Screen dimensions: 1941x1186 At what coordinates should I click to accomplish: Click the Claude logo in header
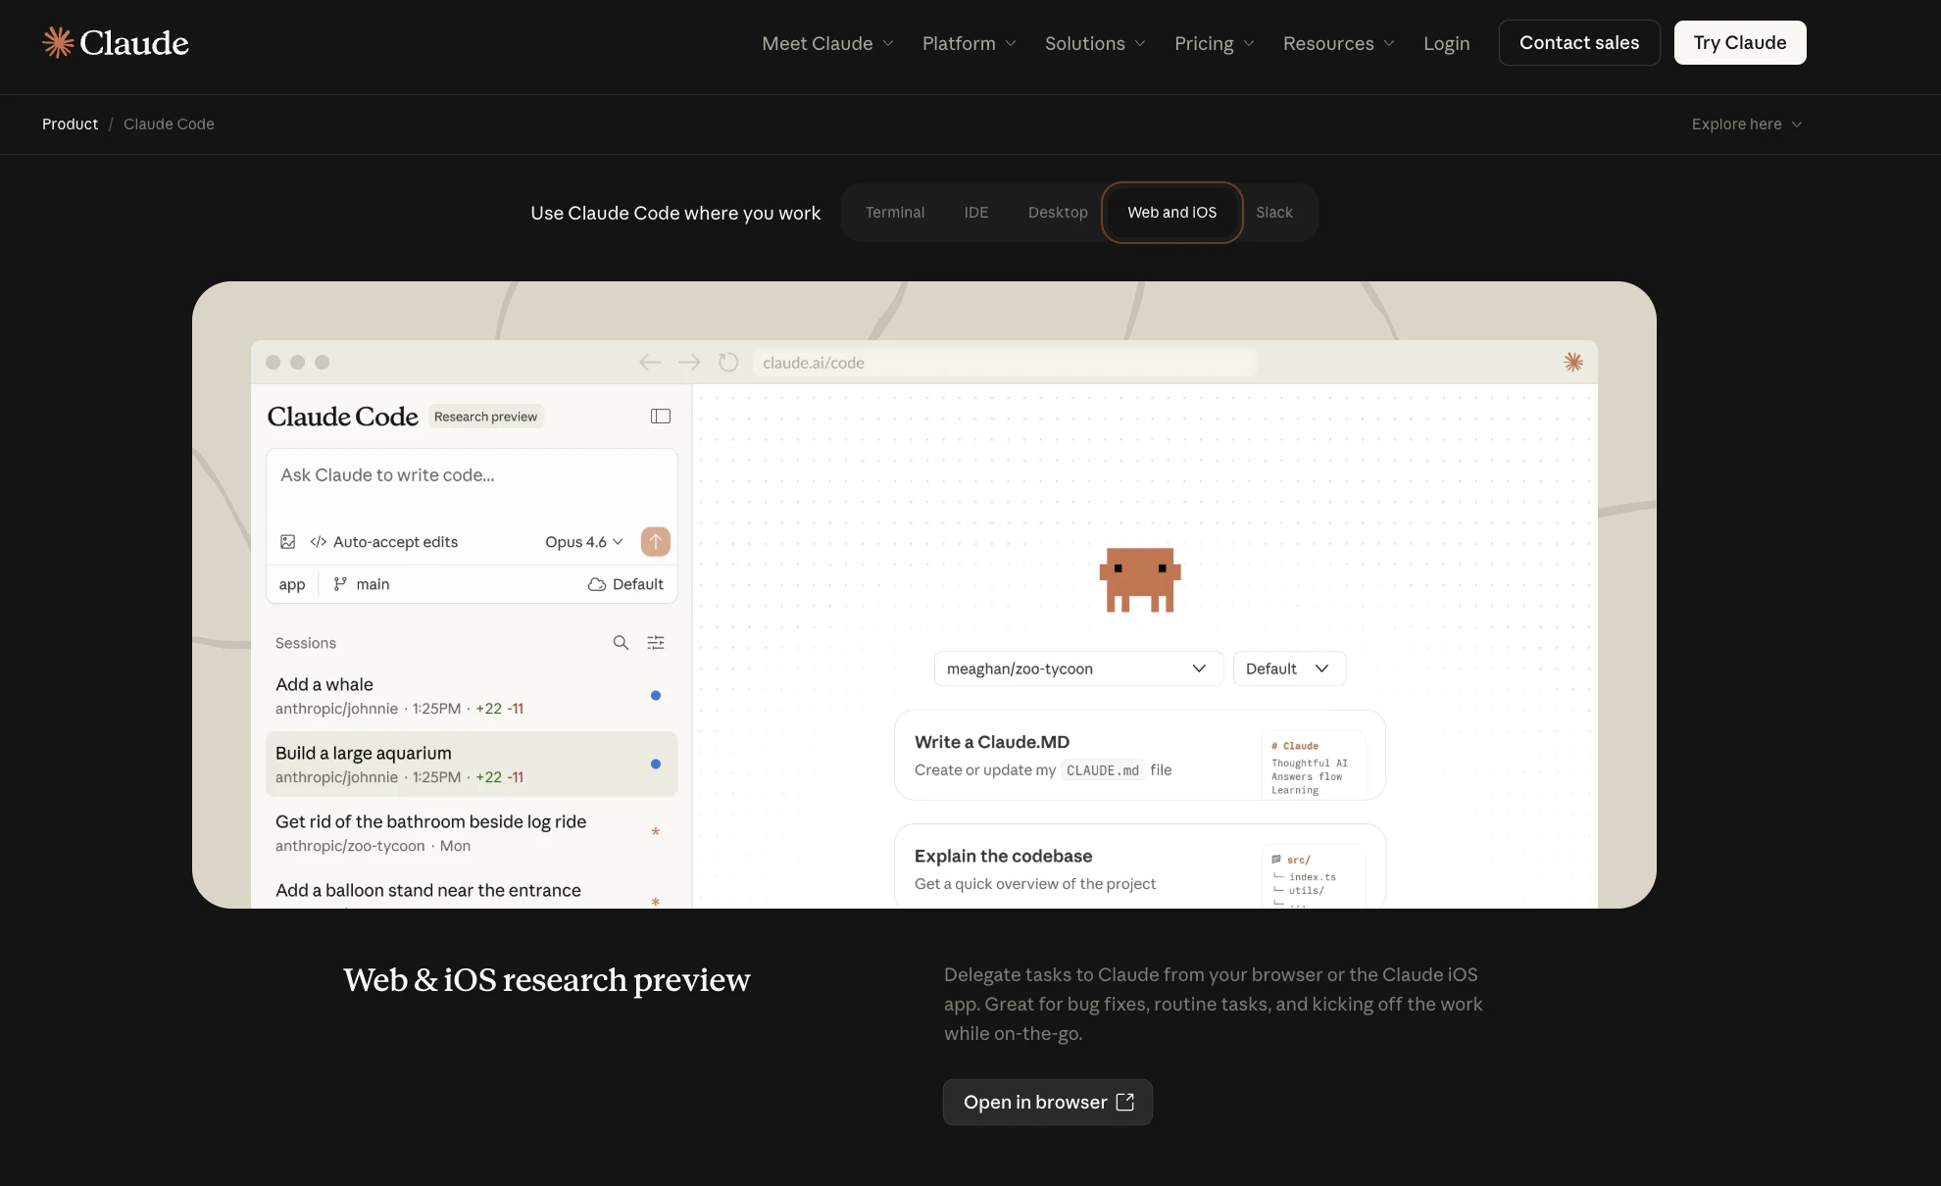pos(116,43)
